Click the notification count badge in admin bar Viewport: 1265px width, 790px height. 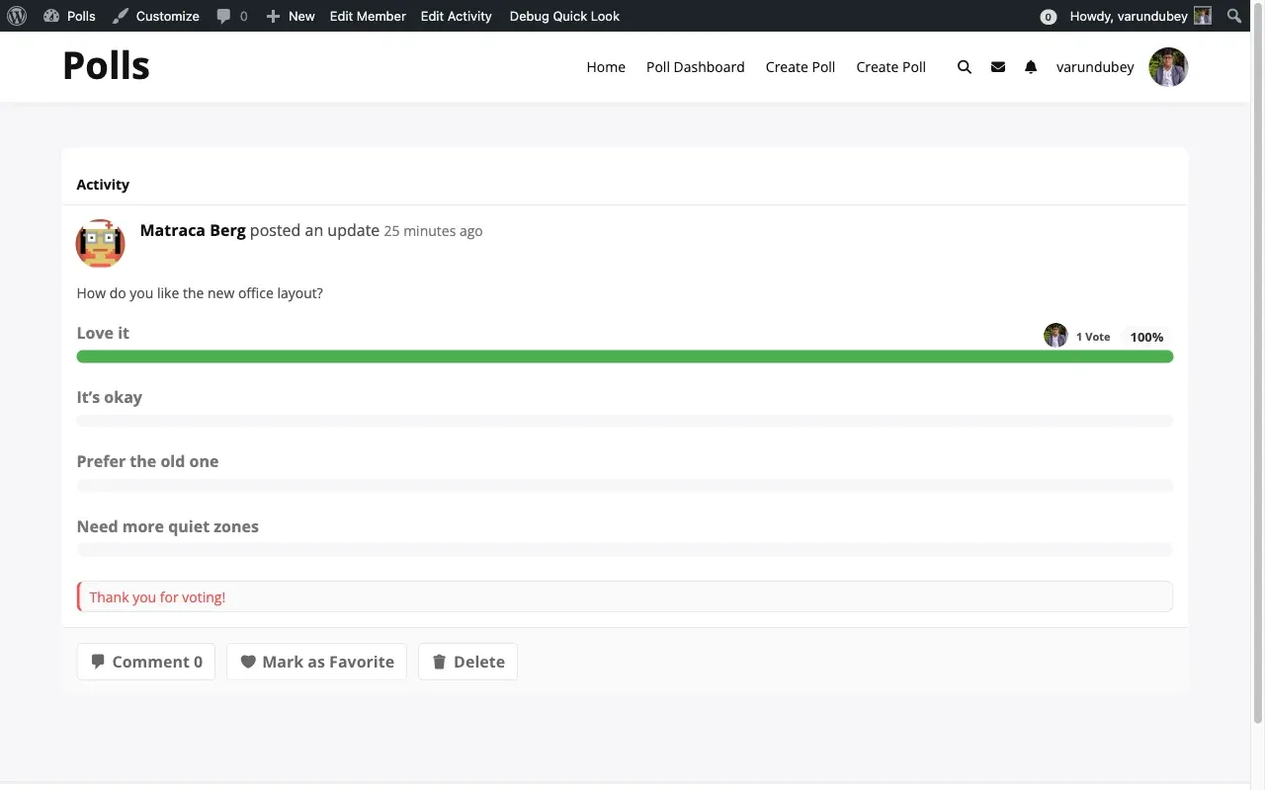coord(1049,17)
